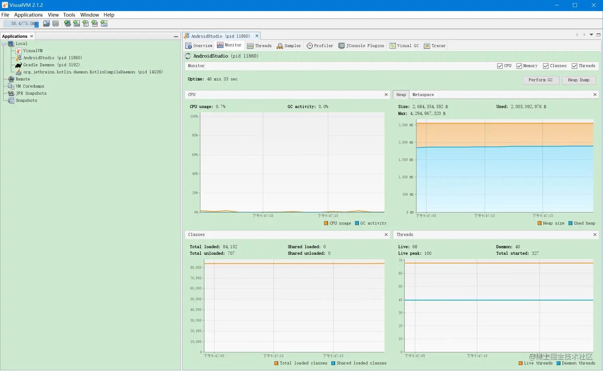
Task: Open the Visual GC tab
Action: pyautogui.click(x=404, y=46)
